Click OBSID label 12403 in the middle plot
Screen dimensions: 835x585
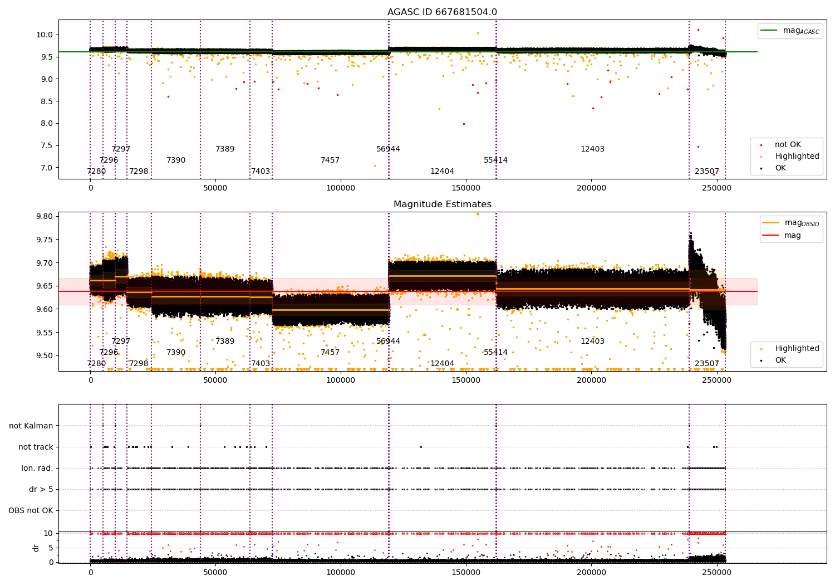tap(593, 342)
